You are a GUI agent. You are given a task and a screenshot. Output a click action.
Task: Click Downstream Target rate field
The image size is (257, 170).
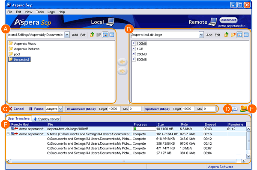114,109
